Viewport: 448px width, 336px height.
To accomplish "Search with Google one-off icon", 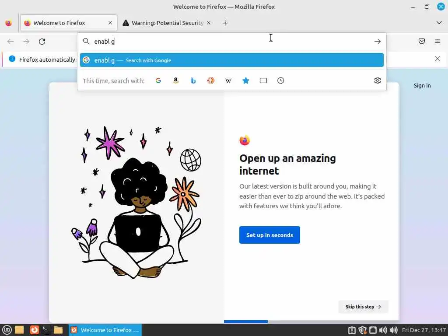I will point(158,80).
